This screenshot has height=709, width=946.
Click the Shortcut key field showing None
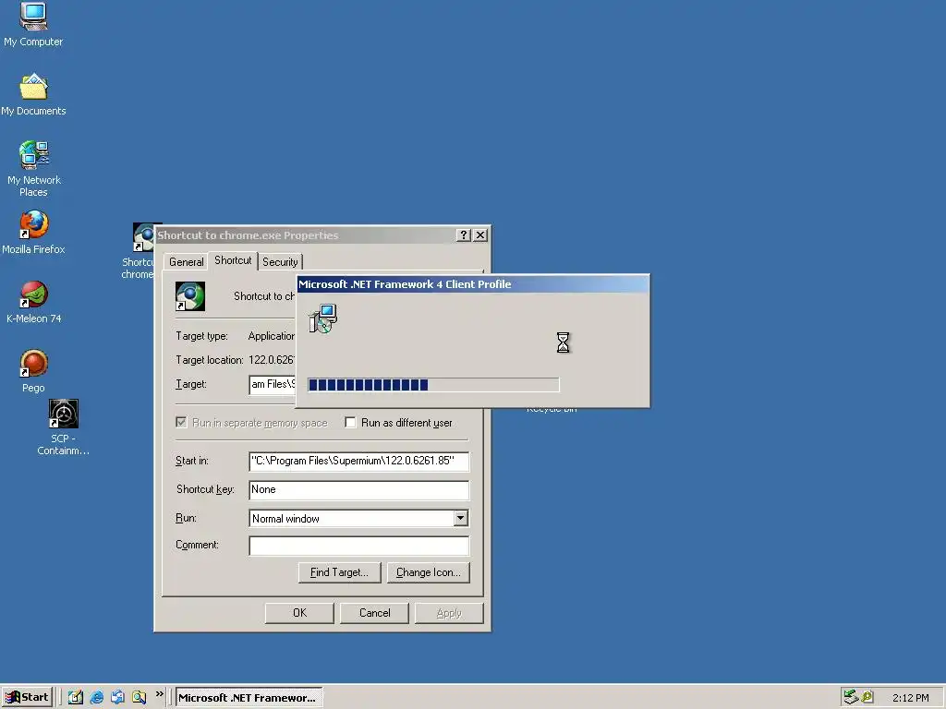(x=359, y=489)
